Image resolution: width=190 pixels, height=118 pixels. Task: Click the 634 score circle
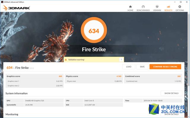(x=94, y=30)
